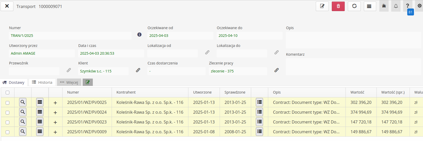This screenshot has height=141, width=423.
Task: Open the link icon beside Klient field
Action: pyautogui.click(x=138, y=70)
